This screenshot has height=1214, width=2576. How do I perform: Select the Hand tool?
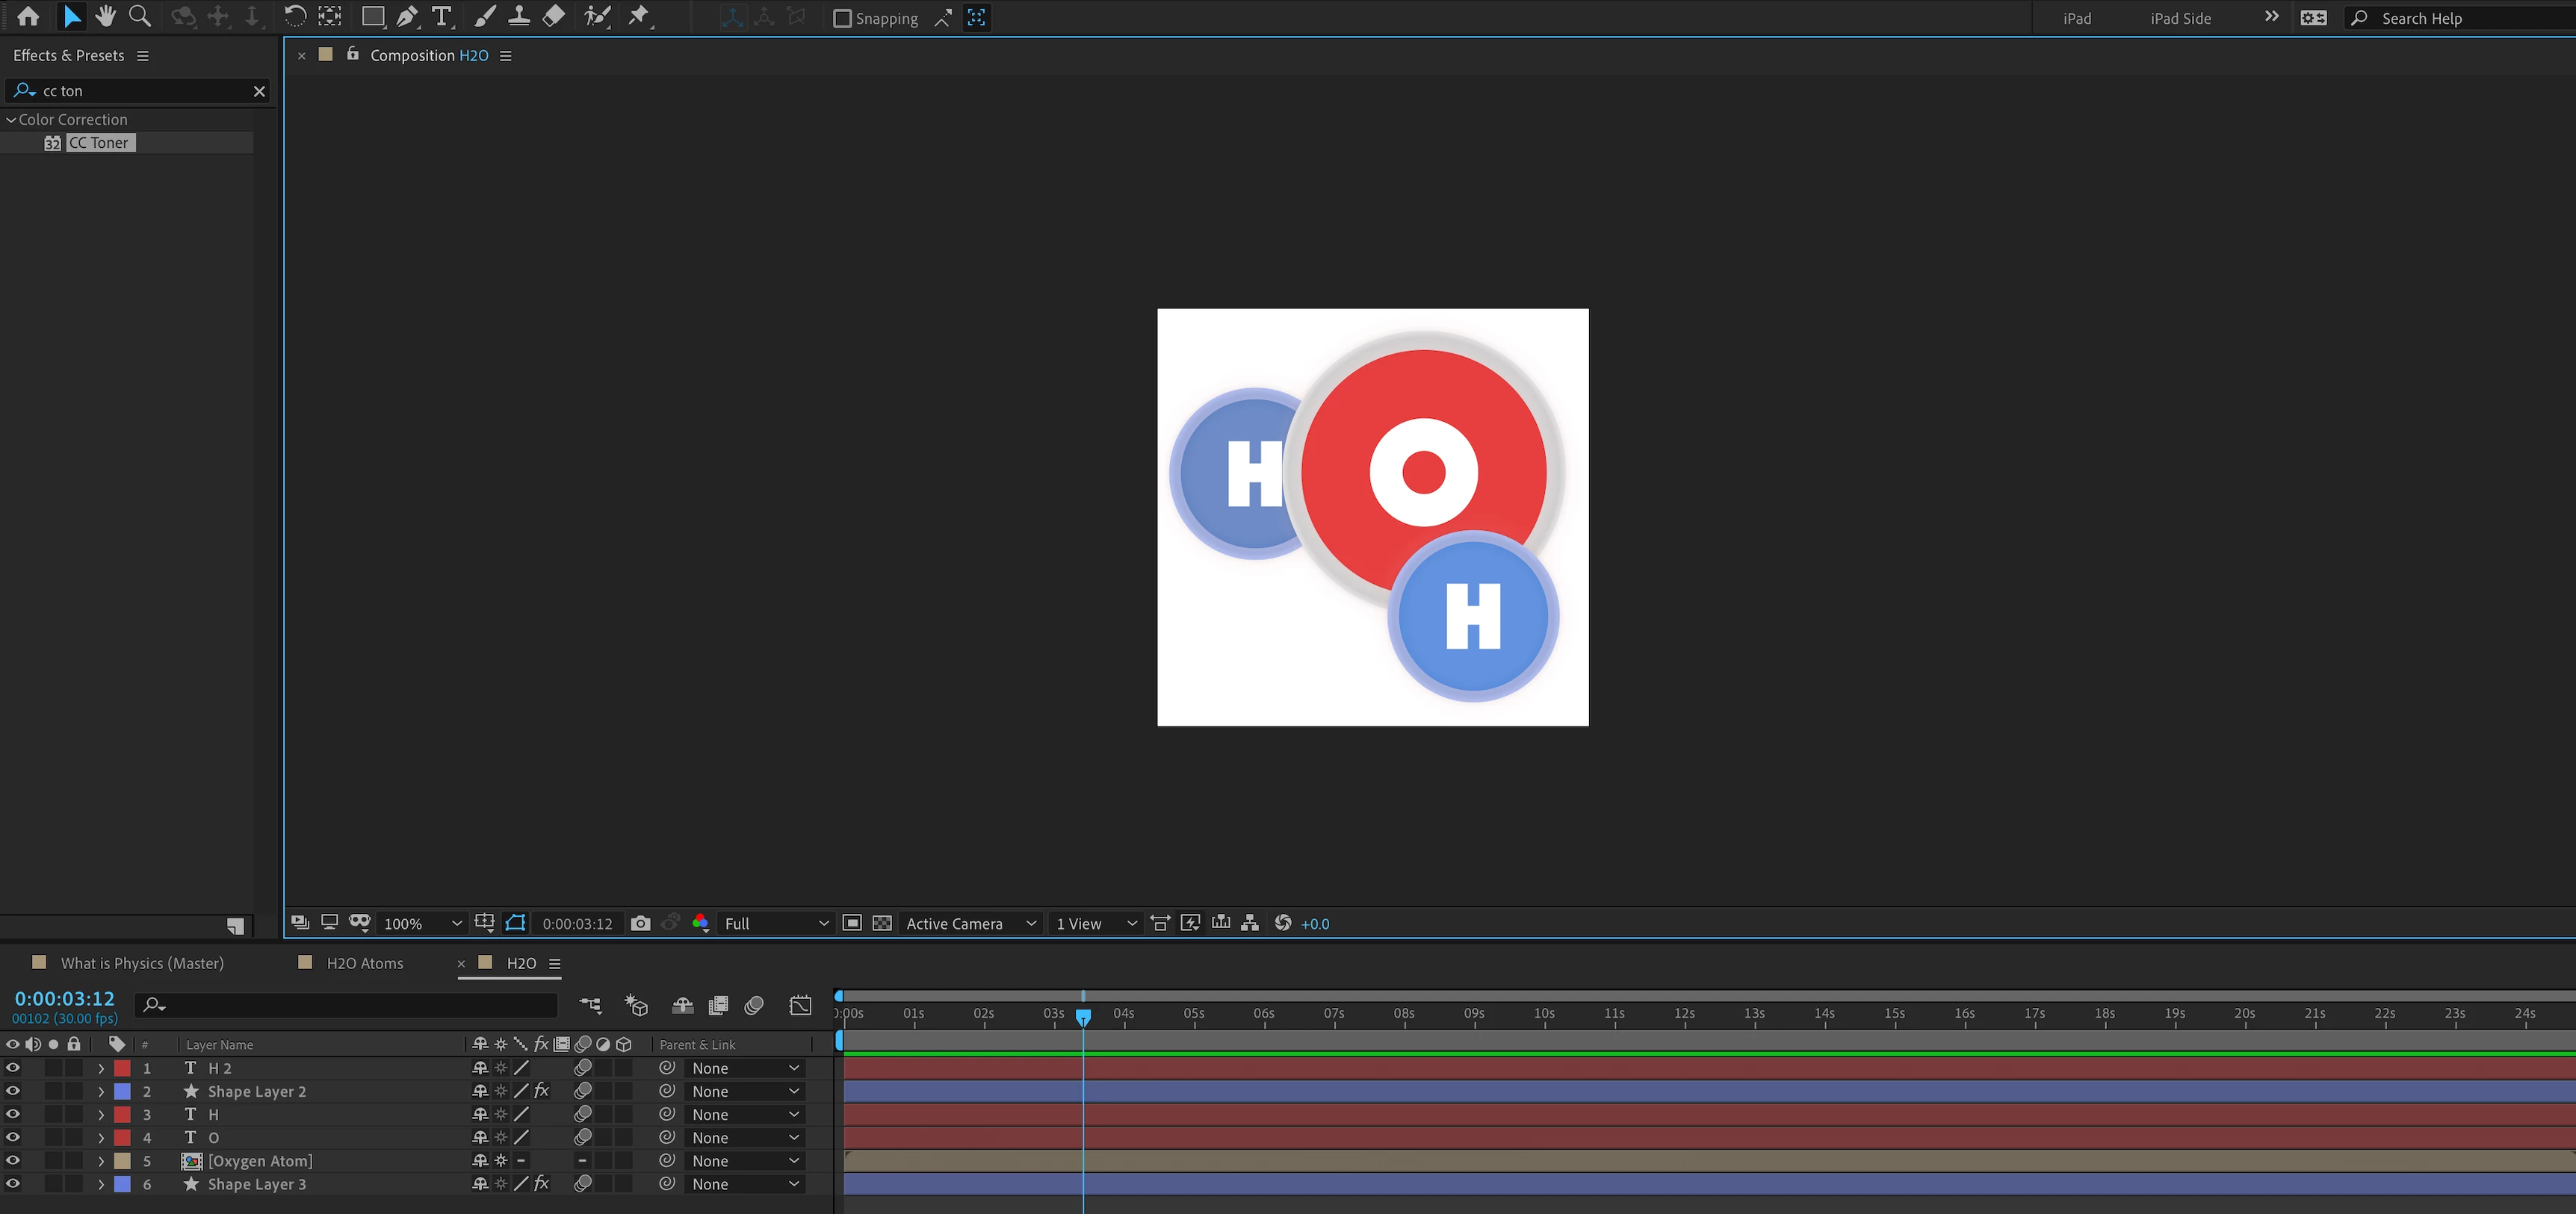(105, 17)
